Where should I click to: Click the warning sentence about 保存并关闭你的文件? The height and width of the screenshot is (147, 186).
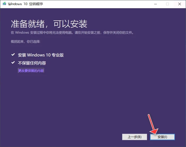pos(72,33)
